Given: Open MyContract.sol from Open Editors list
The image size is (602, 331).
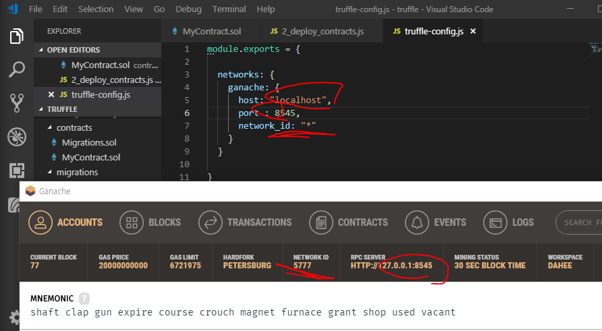Looking at the screenshot, I should [97, 65].
